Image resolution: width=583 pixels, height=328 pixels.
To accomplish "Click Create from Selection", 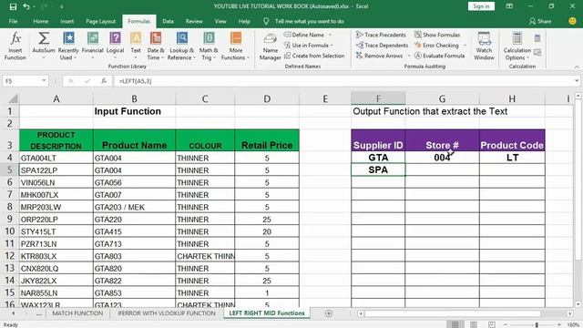I will 314,56.
